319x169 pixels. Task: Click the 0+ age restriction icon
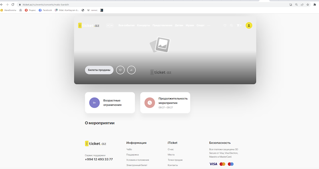point(95,103)
